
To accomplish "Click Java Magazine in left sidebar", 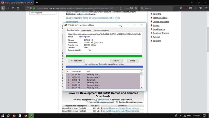I will point(36,12).
